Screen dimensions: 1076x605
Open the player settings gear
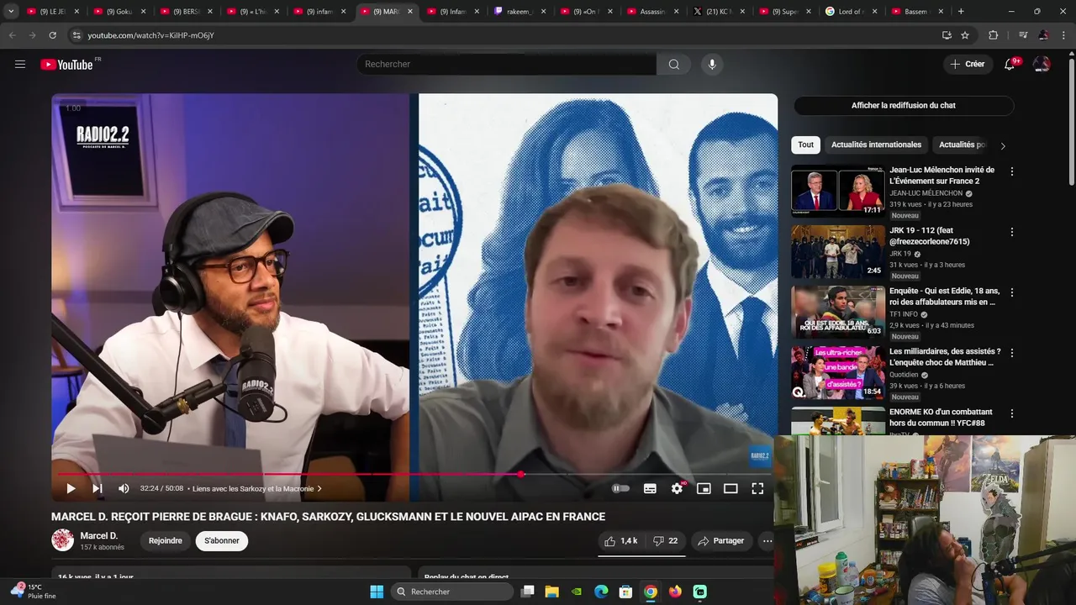pos(677,488)
